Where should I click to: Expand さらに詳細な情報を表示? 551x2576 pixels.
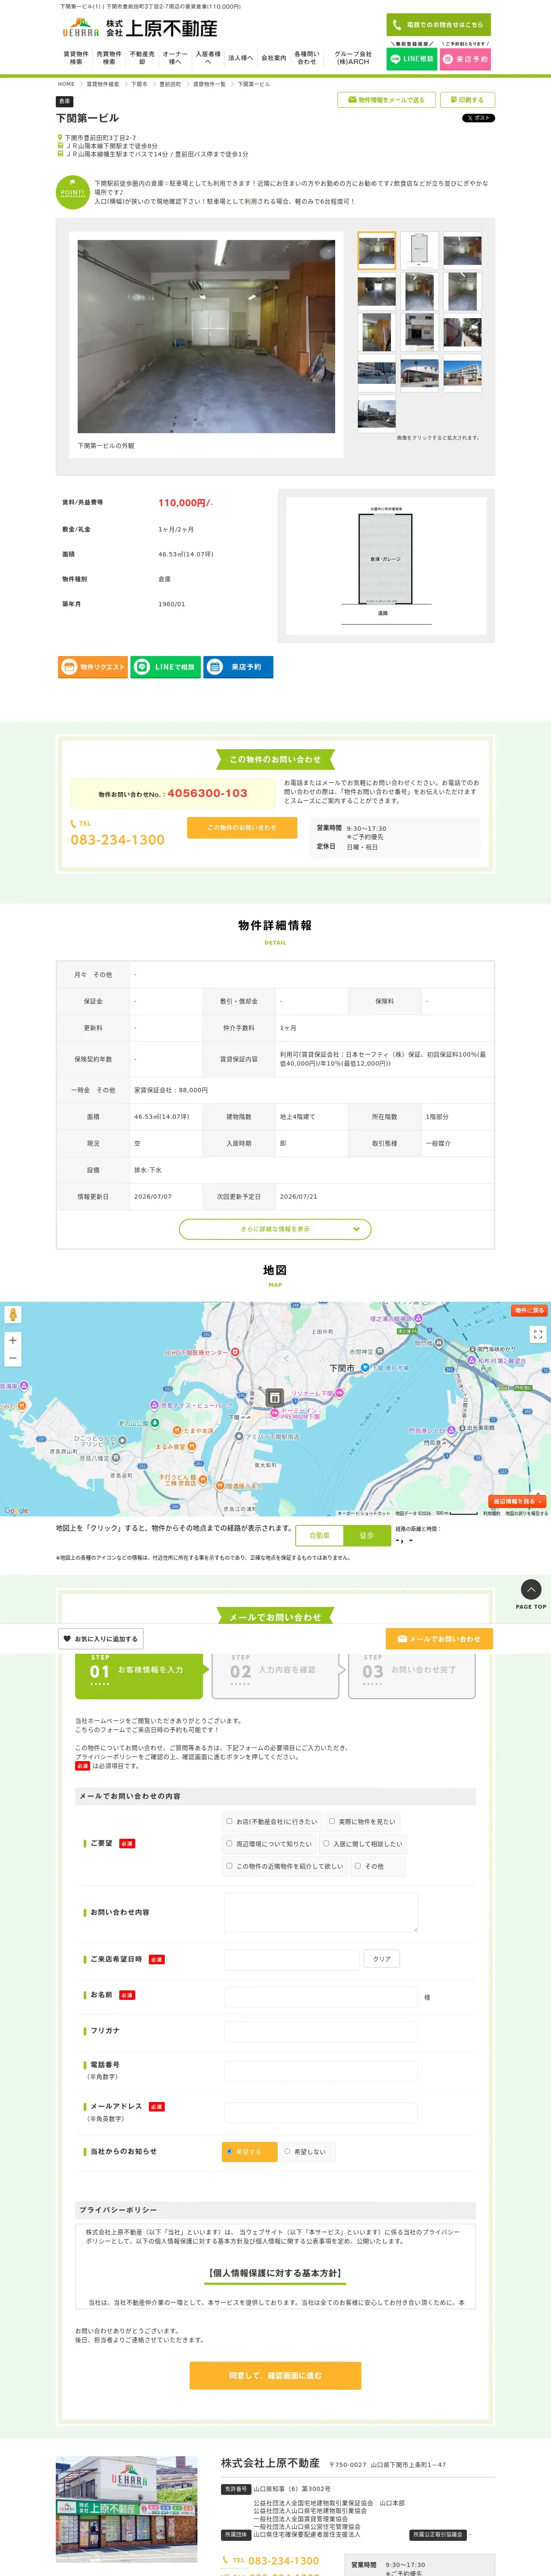pyautogui.click(x=275, y=1229)
